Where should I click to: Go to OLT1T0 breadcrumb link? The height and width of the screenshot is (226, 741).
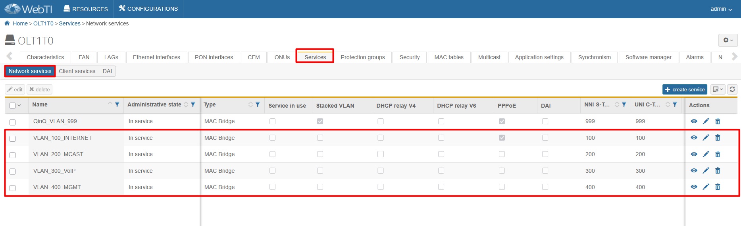click(x=43, y=23)
